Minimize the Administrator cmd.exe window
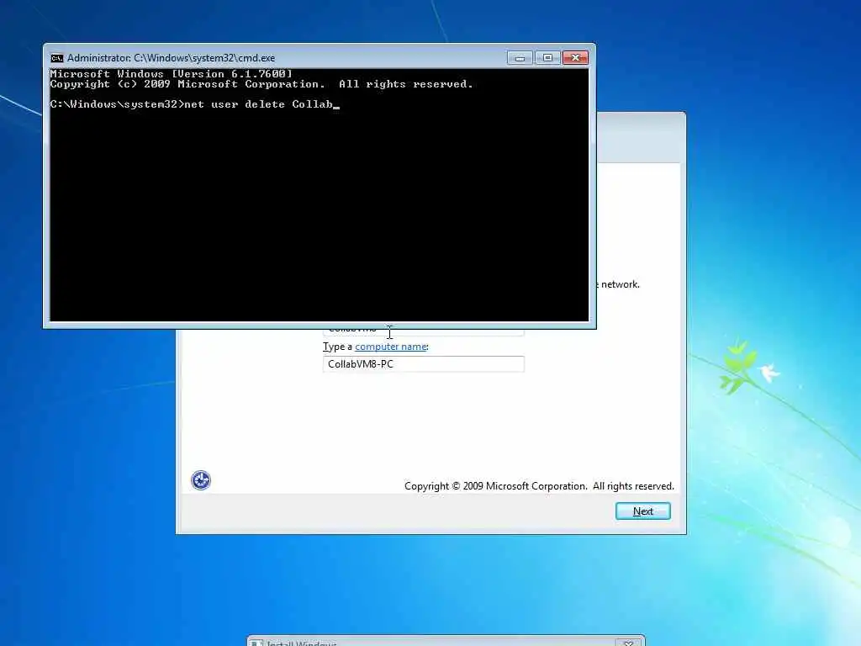The height and width of the screenshot is (646, 861). pos(520,58)
